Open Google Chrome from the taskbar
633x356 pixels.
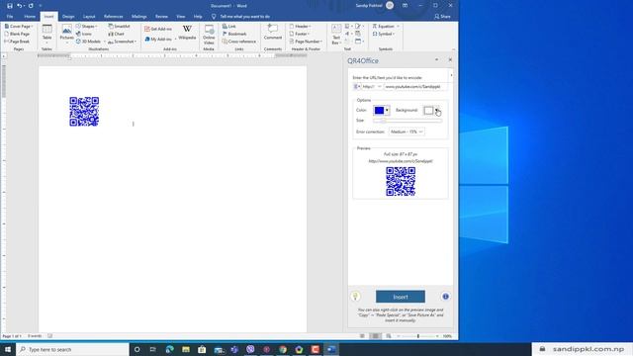tap(283, 349)
